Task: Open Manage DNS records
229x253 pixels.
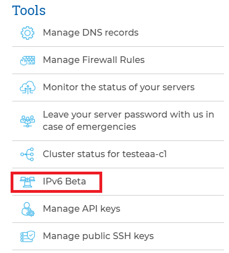Action: tap(90, 33)
